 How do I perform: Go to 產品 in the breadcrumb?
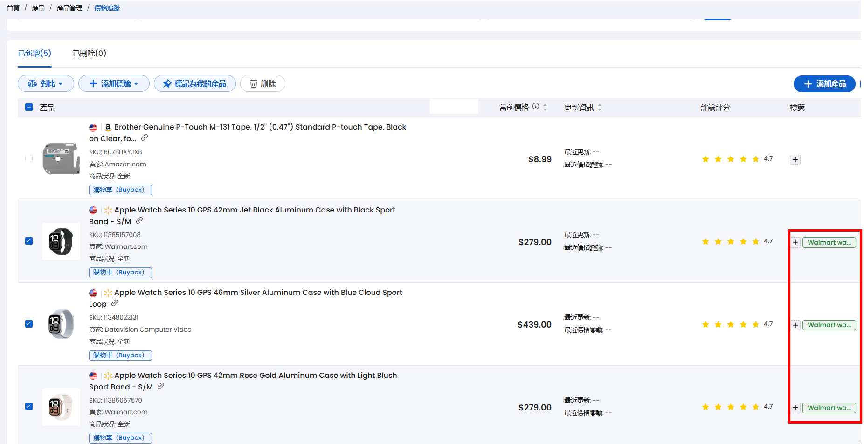click(x=38, y=8)
